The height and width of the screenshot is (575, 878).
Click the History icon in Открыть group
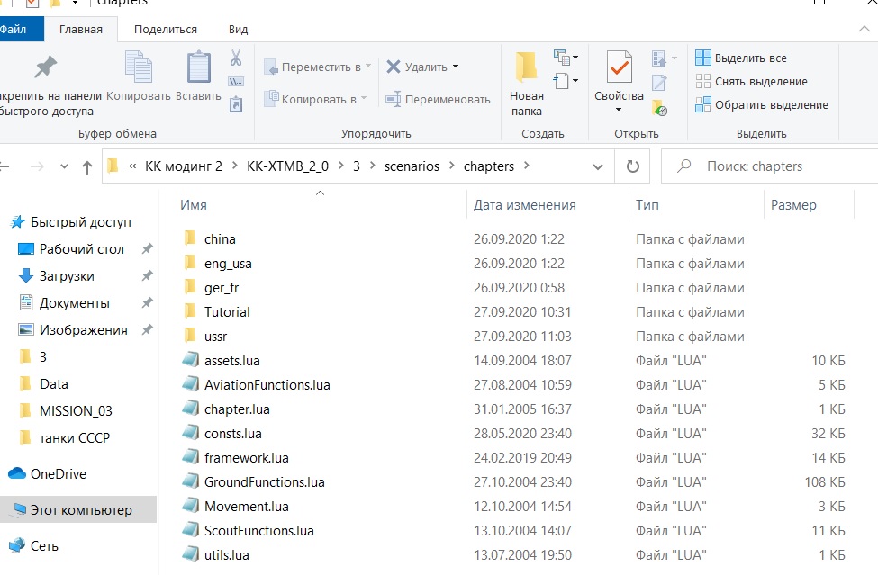click(x=659, y=107)
